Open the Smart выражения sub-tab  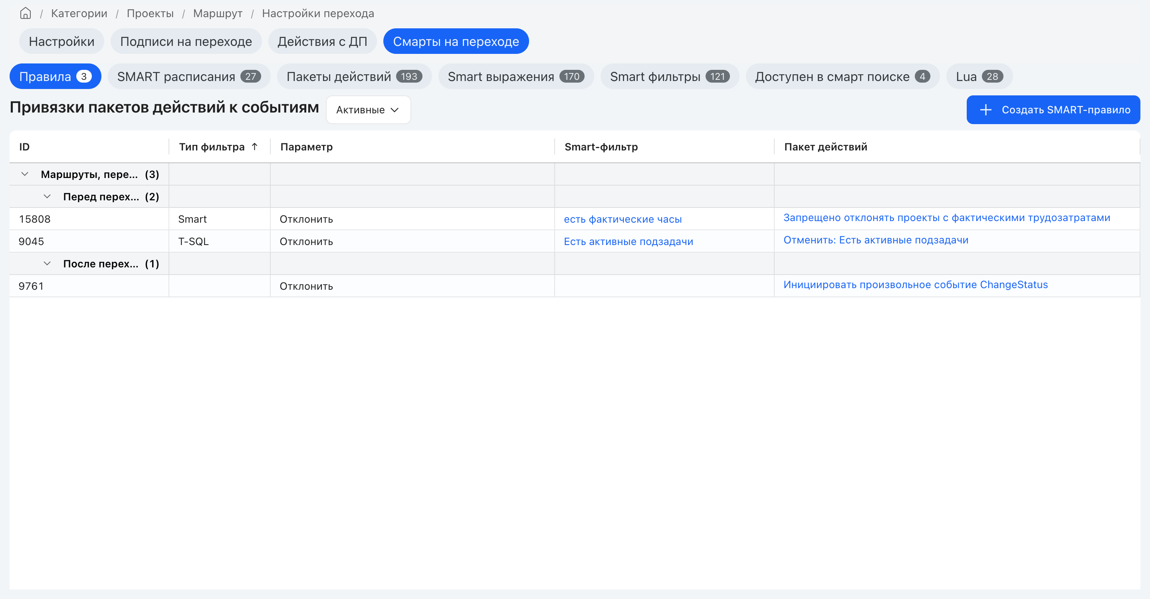(x=516, y=76)
